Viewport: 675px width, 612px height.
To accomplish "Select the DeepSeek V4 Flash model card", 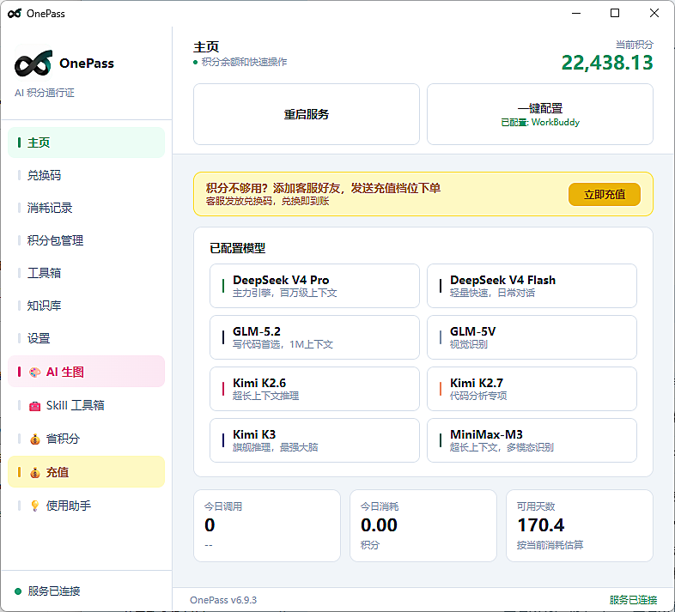I will pyautogui.click(x=532, y=286).
